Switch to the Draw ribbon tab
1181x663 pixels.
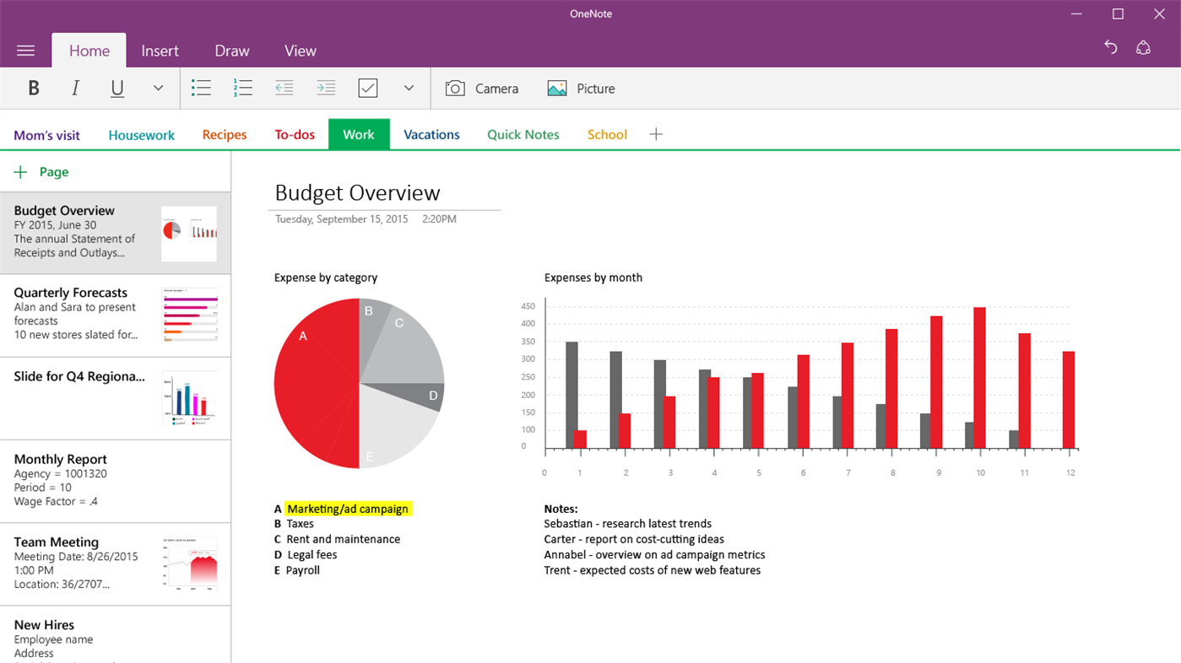[x=232, y=51]
